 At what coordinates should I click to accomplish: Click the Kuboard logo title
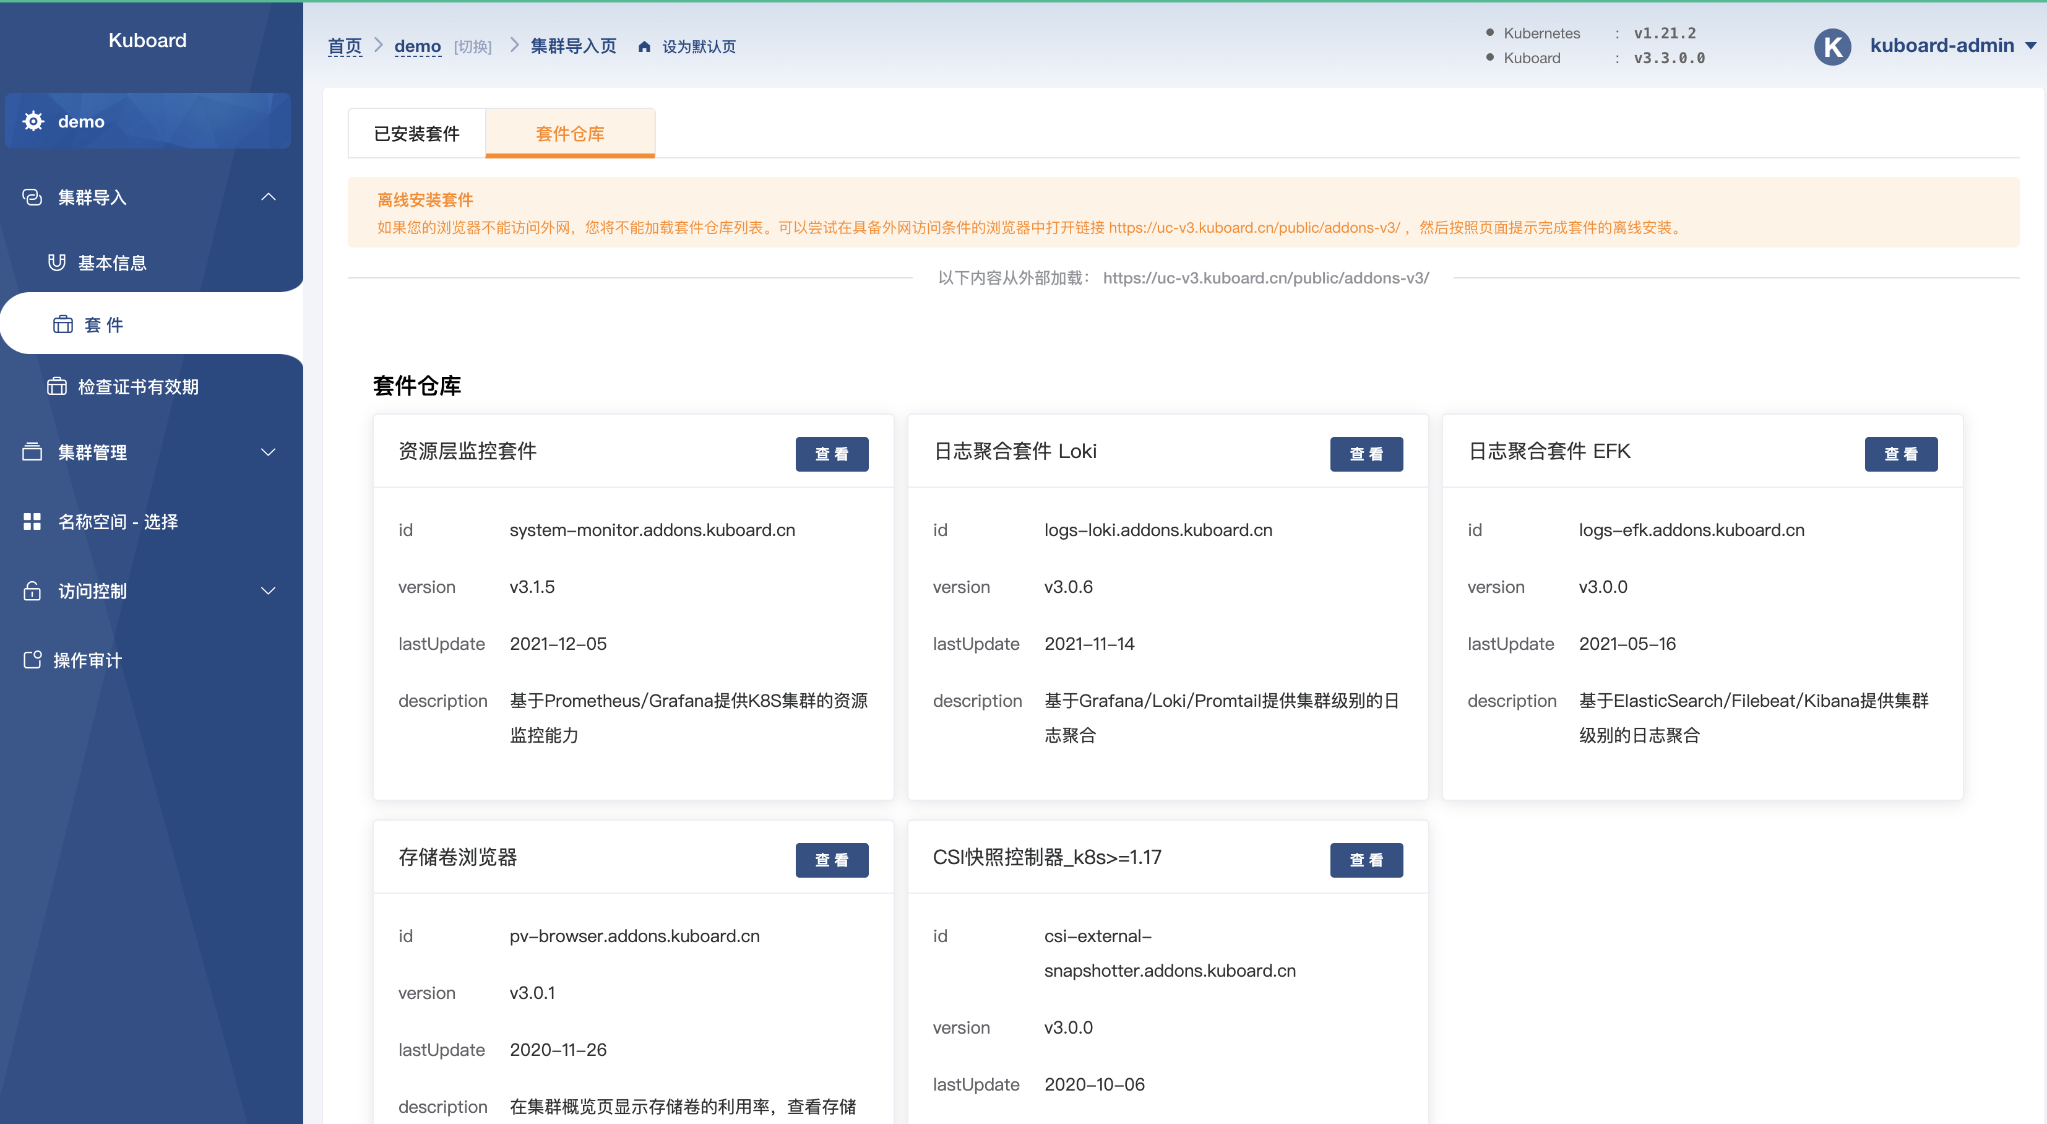(x=148, y=40)
